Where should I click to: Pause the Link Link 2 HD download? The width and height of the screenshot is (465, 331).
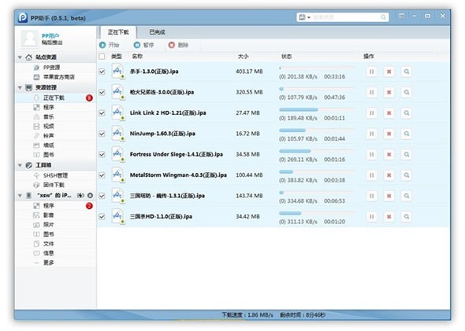click(371, 113)
